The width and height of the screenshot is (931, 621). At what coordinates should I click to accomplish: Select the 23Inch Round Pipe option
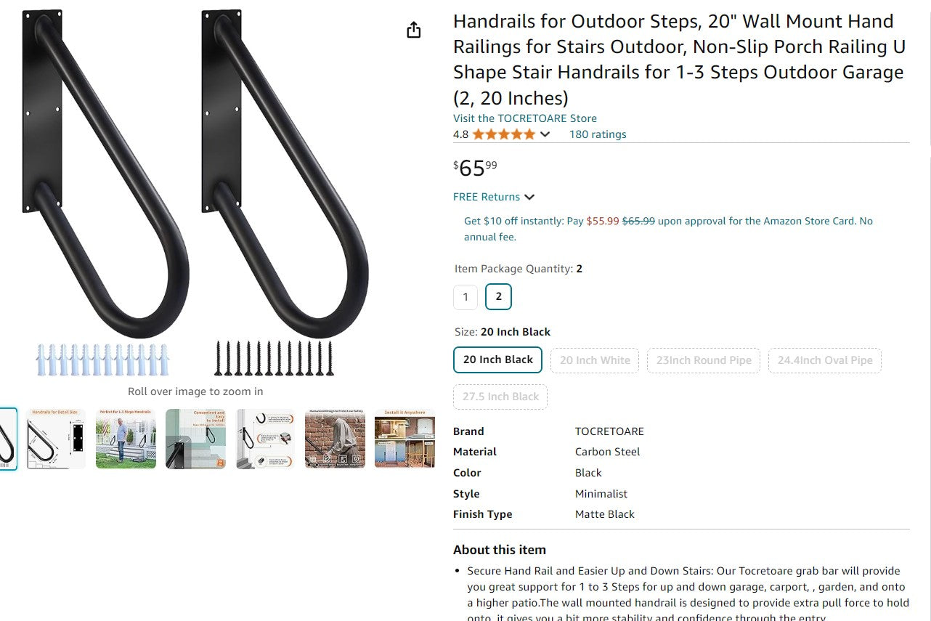pos(704,360)
